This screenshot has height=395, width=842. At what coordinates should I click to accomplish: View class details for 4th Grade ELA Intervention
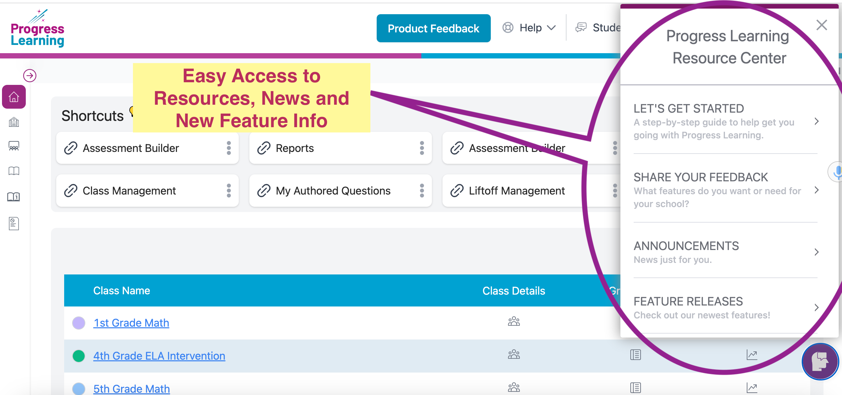coord(514,354)
